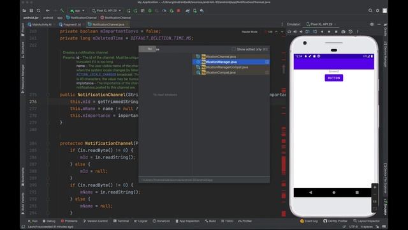This screenshot has width=408, height=230.
Task: Click the android.jar breadcrumb
Action: [x=31, y=18]
